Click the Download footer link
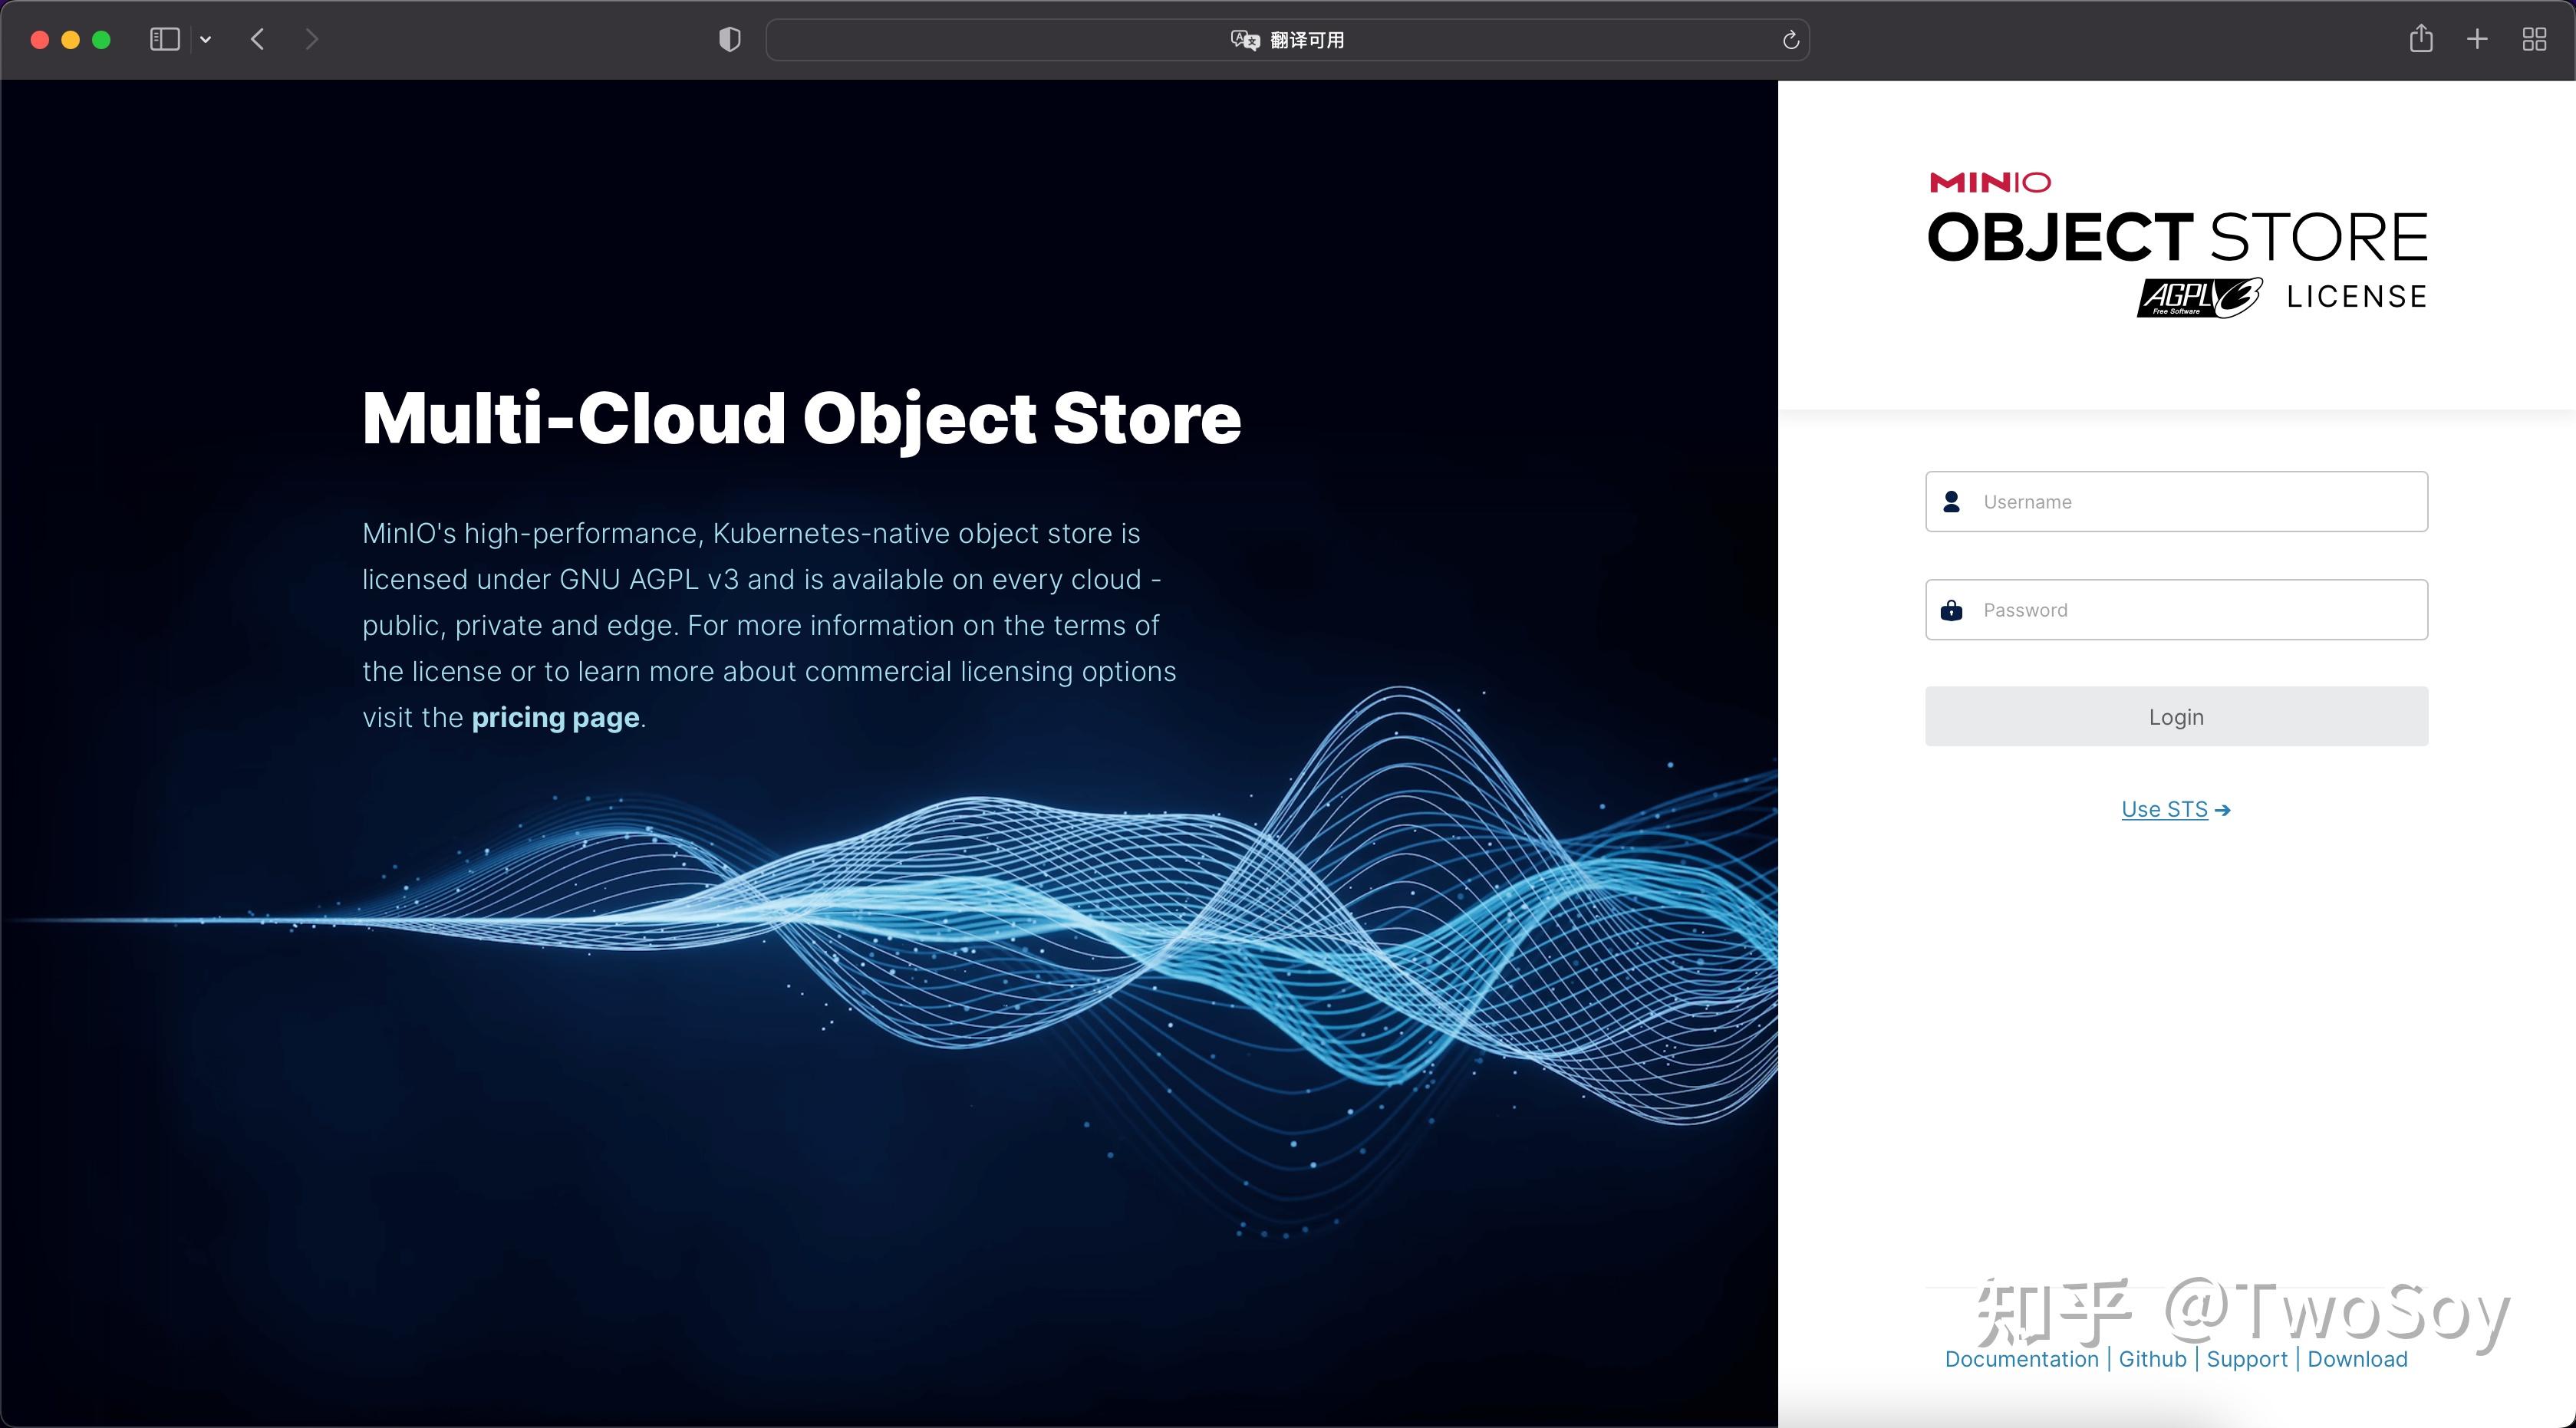The height and width of the screenshot is (1428, 2576). click(2357, 1359)
